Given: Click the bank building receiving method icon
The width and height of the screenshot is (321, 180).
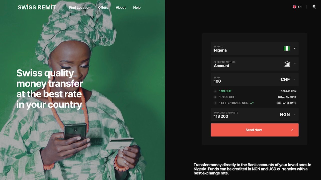Looking at the screenshot, I should pyautogui.click(x=287, y=64).
